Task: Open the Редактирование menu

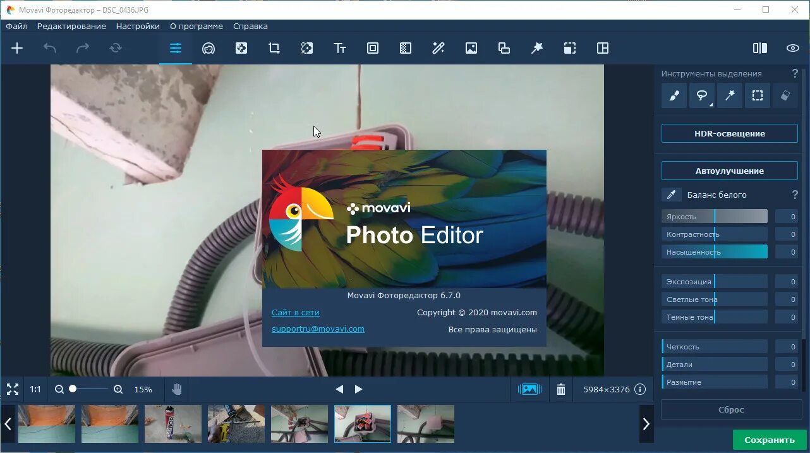Action: tap(71, 26)
